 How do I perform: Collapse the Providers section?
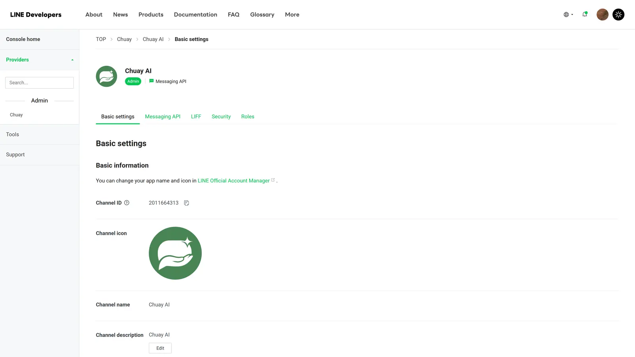pos(39,60)
